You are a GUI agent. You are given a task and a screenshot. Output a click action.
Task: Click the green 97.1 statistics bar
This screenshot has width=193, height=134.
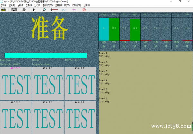point(114,29)
